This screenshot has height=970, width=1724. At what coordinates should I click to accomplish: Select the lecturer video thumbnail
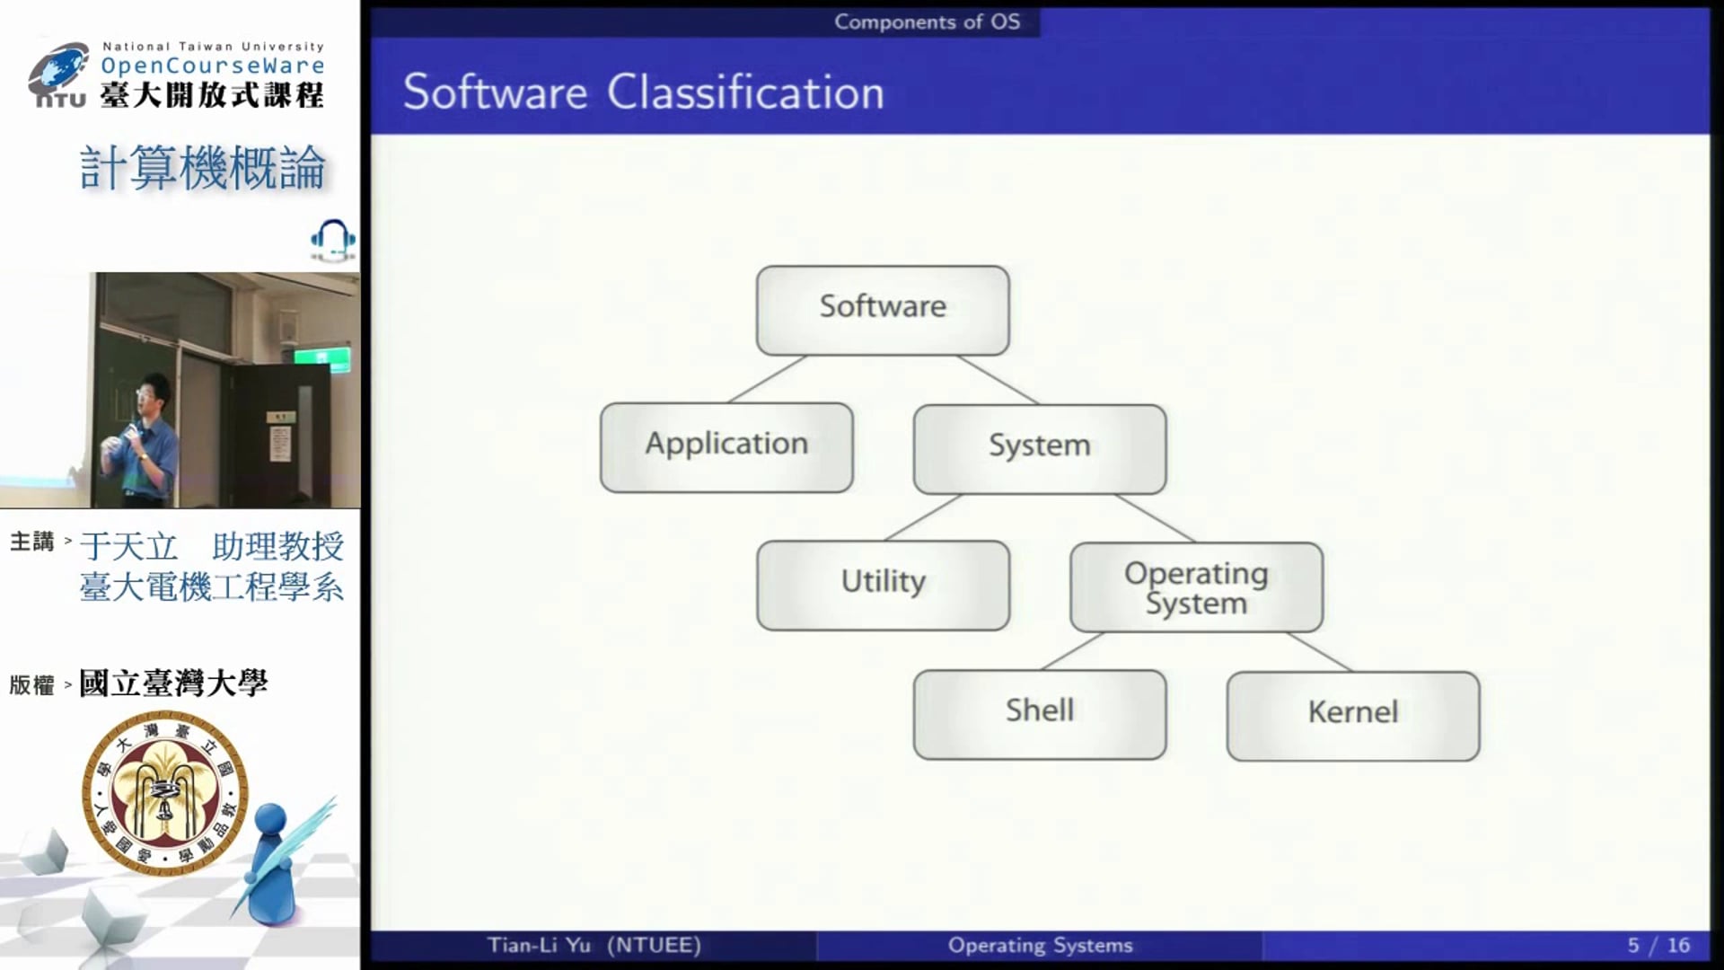[x=180, y=391]
